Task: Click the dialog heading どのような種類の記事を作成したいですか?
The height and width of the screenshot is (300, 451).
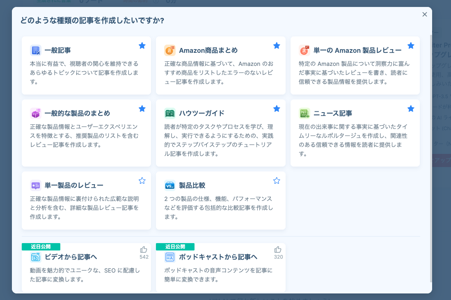Action: point(92,20)
